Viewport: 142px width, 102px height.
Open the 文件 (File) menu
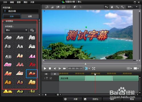point(5,2)
